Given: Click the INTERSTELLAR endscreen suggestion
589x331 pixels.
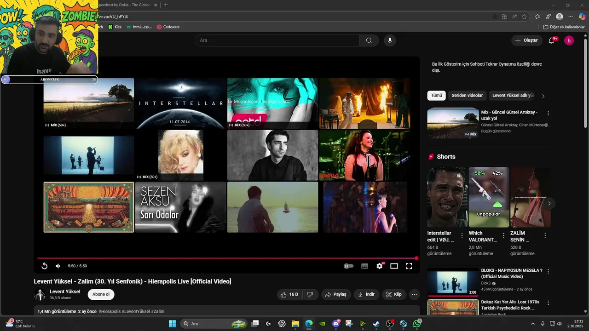Looking at the screenshot, I should 180,103.
